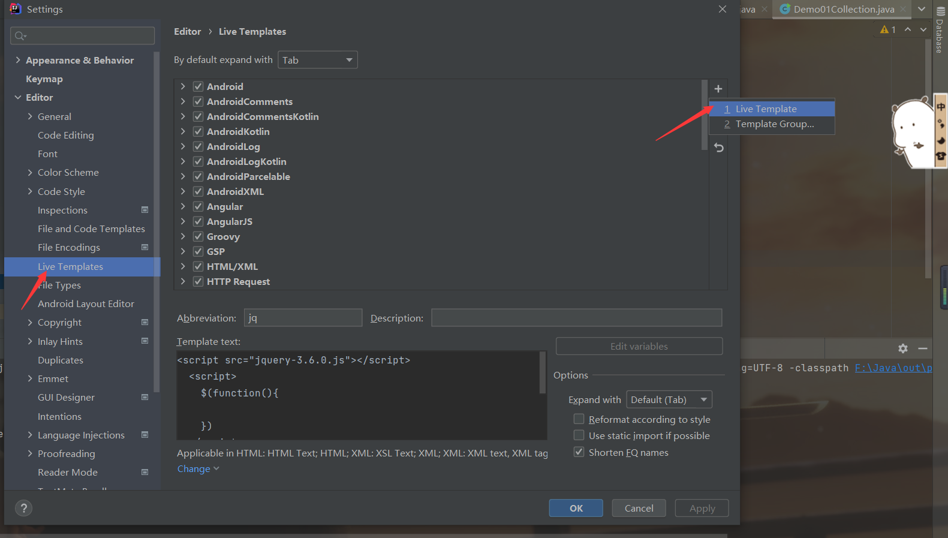This screenshot has width=948, height=538.
Task: Click the Template text area scrollbar
Action: [x=543, y=372]
